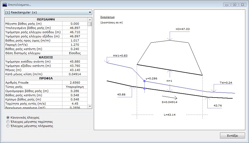Choose the Έλεγχος μέγιστης πλήρωσης option
The height and width of the screenshot is (143, 249).
point(8,126)
